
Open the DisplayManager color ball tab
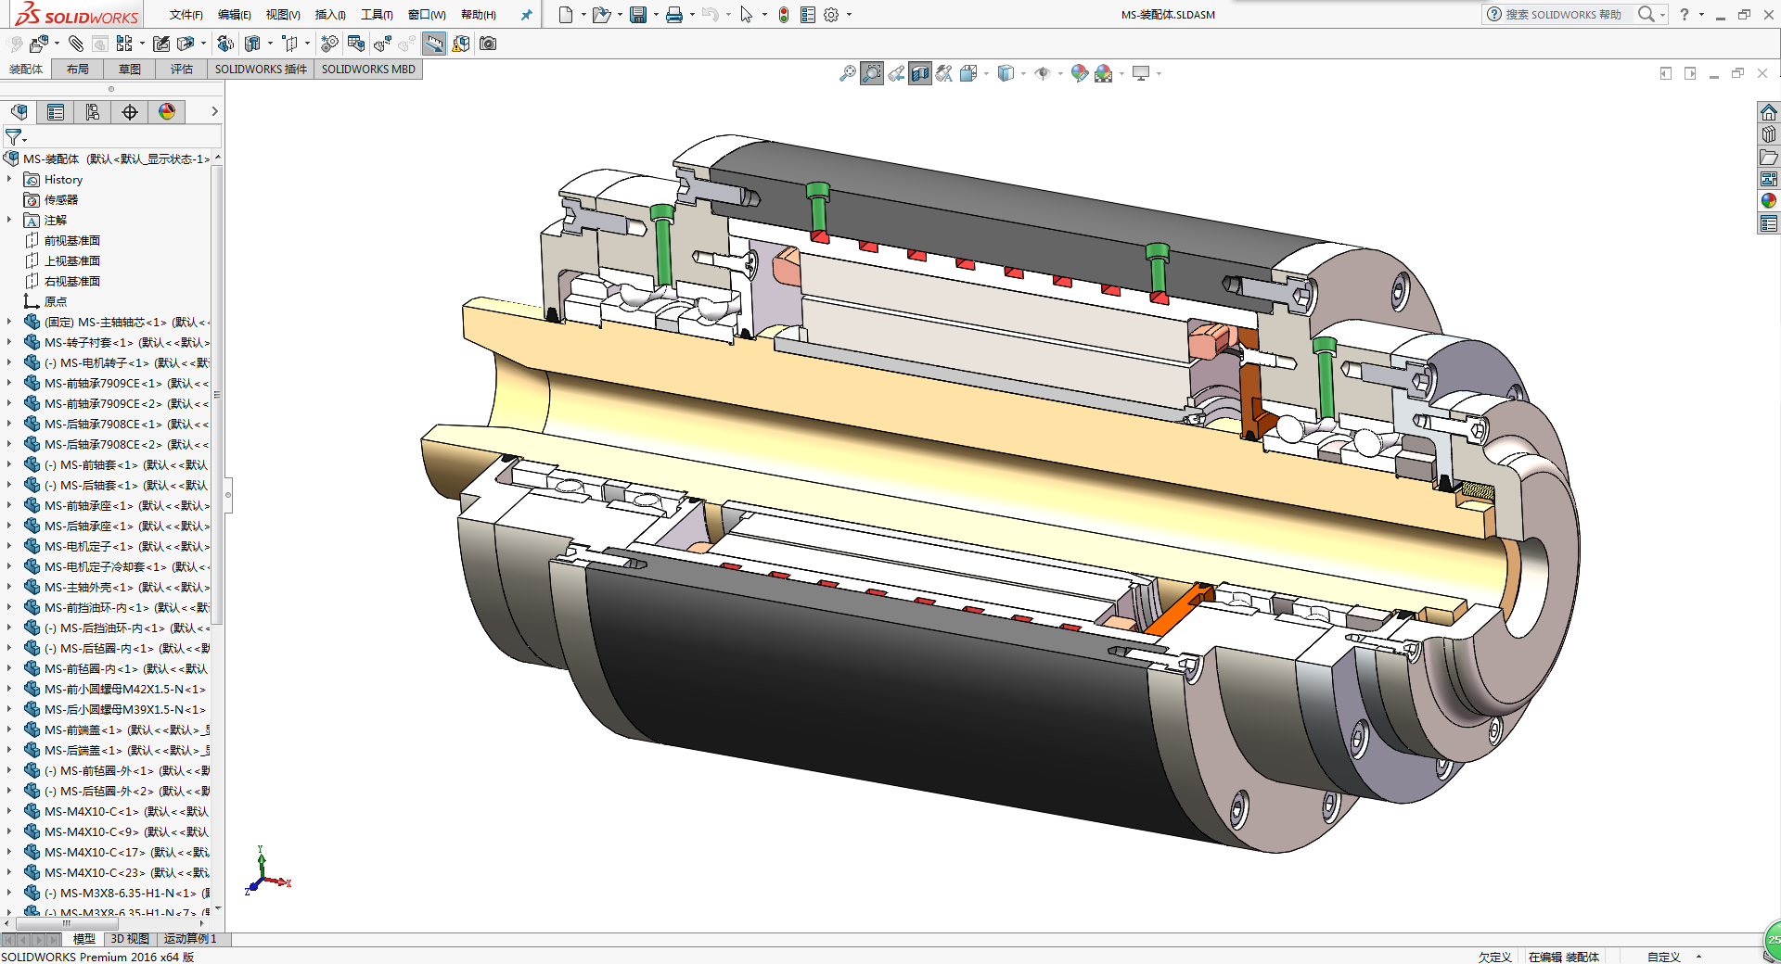tap(167, 112)
